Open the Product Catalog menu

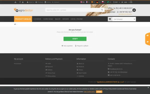(x=23, y=19)
